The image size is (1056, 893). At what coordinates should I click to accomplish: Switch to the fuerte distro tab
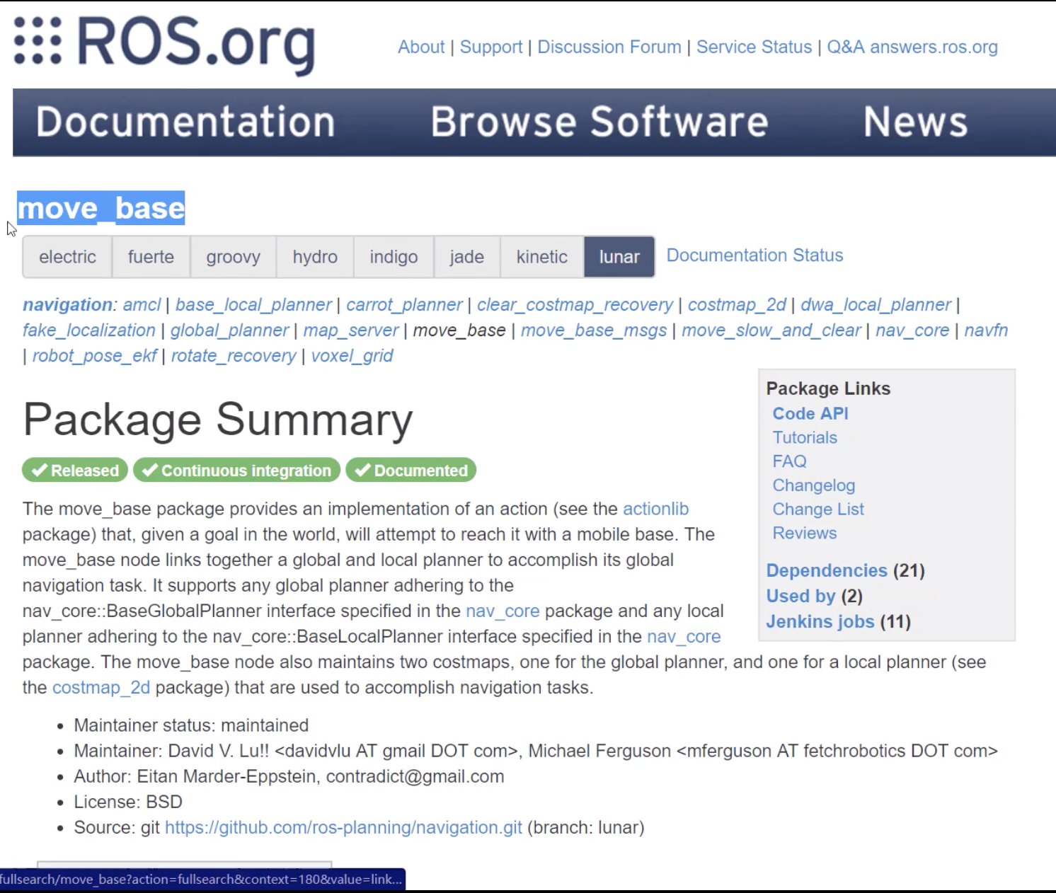pos(151,257)
